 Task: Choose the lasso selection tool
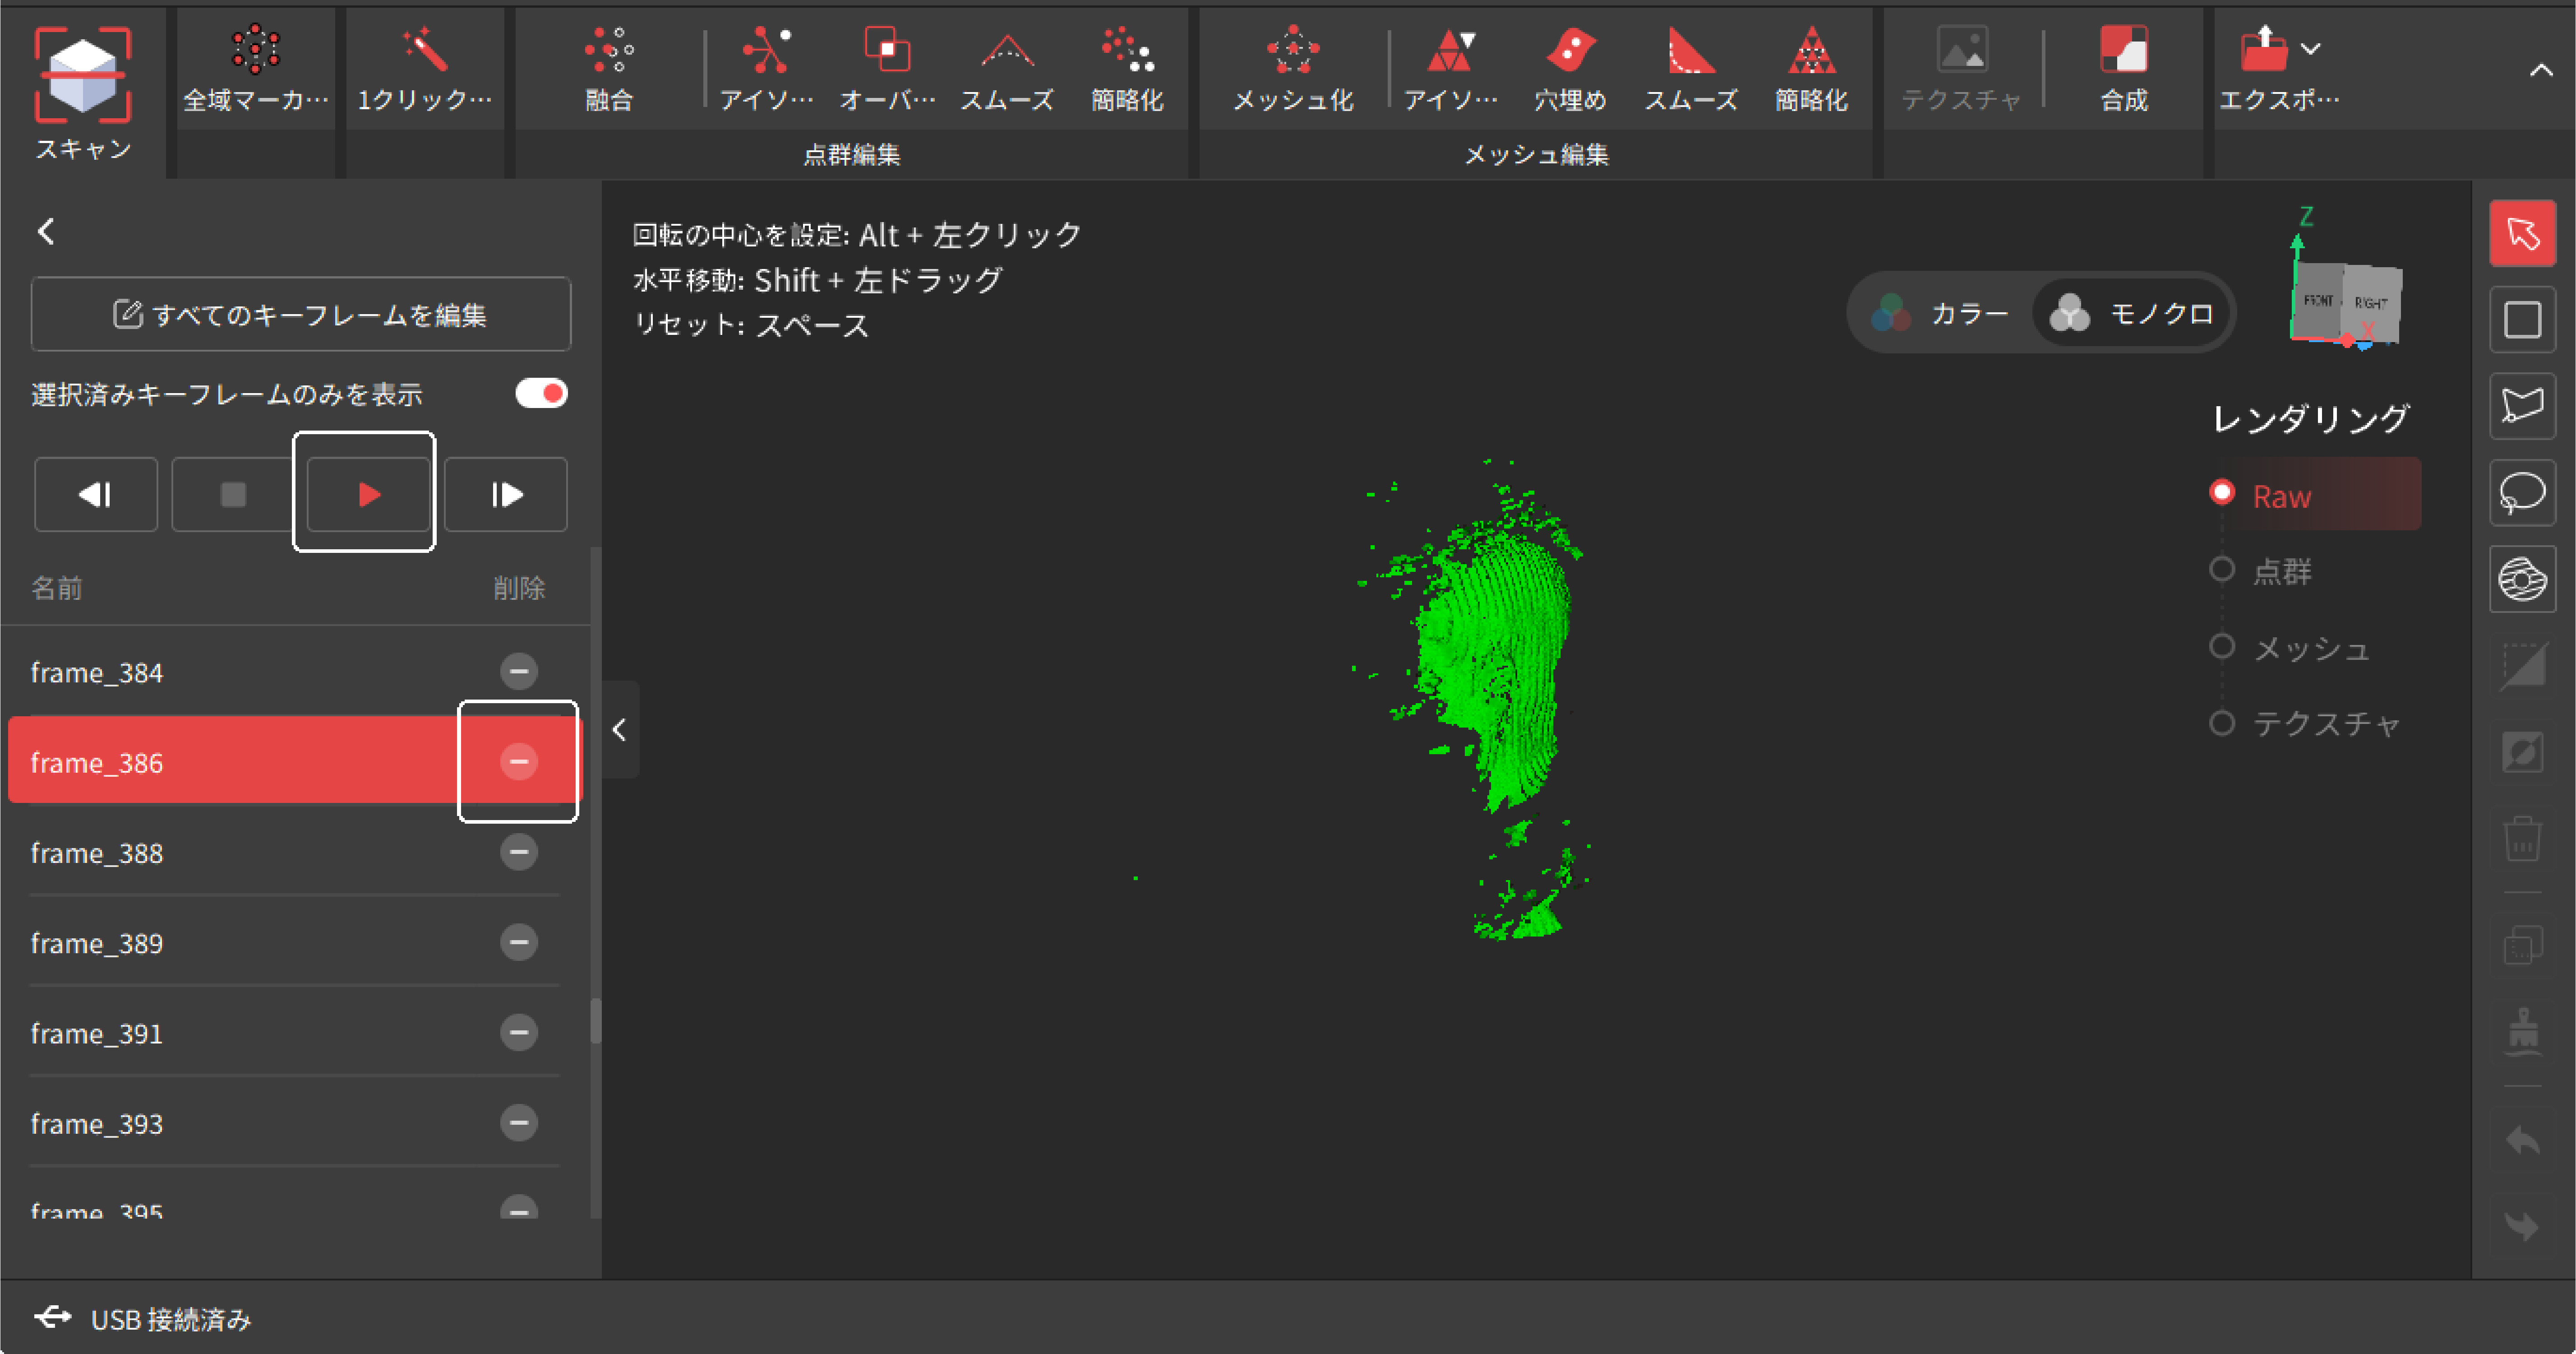2522,492
